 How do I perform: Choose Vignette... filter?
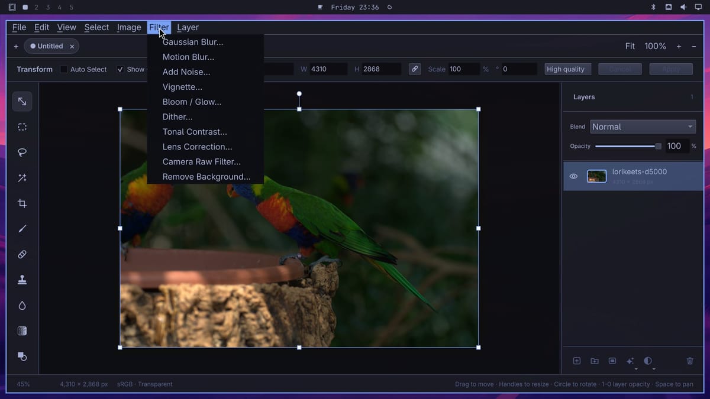pyautogui.click(x=205, y=87)
